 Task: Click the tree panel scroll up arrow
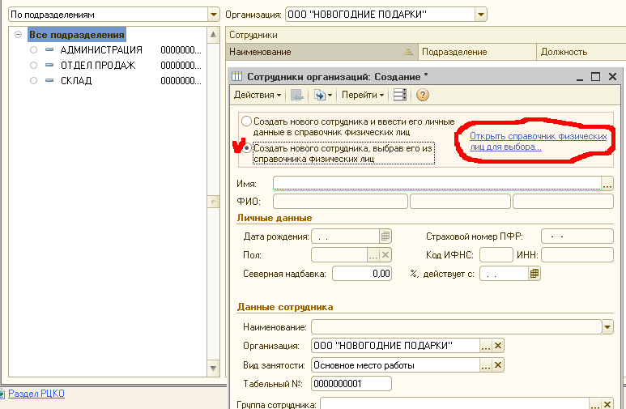[213, 35]
